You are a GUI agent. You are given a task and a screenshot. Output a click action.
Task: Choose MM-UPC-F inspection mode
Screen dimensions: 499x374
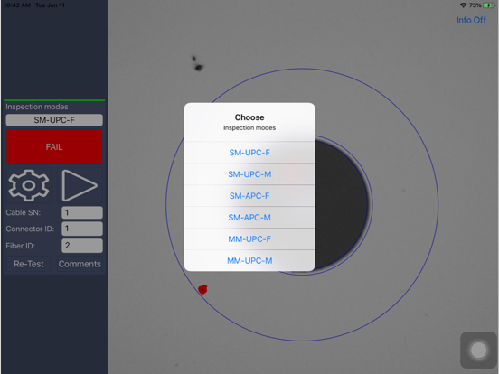coord(249,239)
